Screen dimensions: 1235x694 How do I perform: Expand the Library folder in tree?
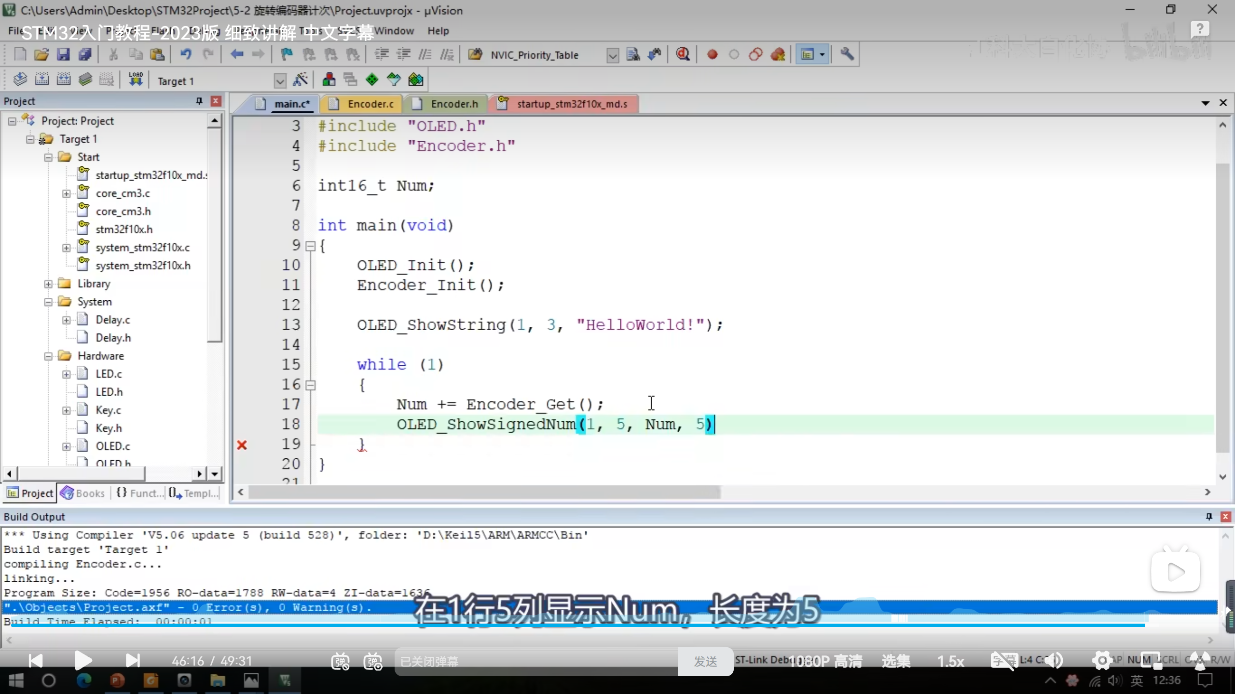click(48, 284)
